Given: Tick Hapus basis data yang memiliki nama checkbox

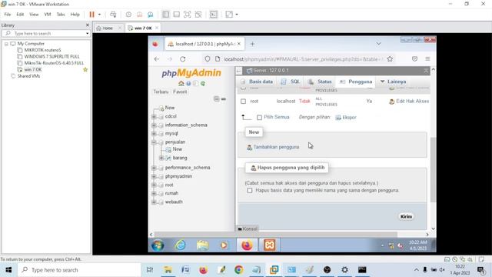Looking at the screenshot, I should point(249,190).
